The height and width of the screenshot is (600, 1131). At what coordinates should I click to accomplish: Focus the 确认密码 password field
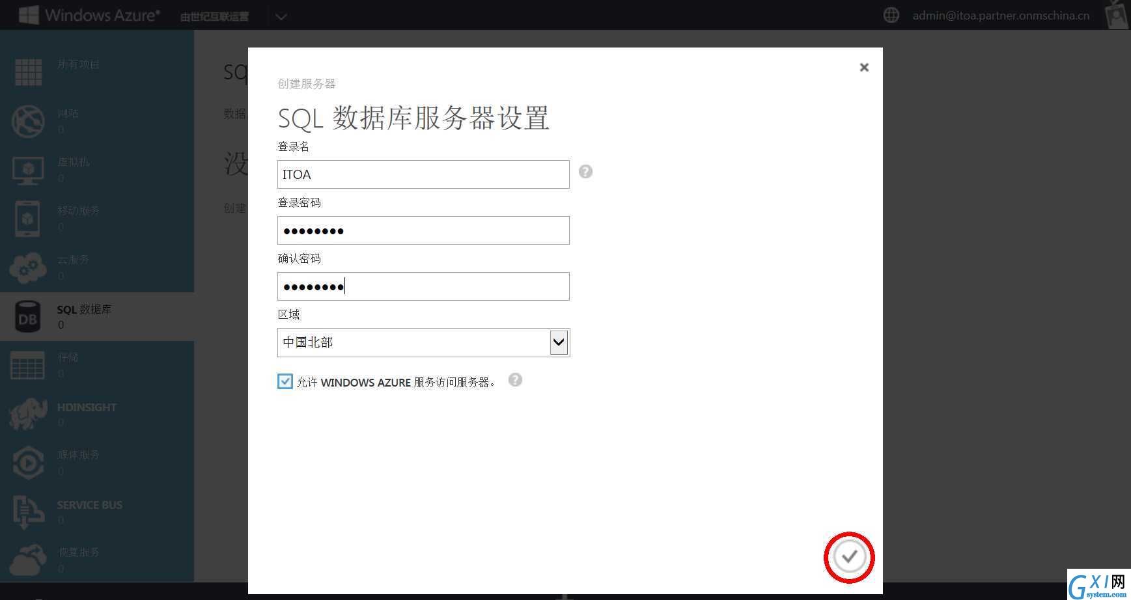pyautogui.click(x=423, y=286)
